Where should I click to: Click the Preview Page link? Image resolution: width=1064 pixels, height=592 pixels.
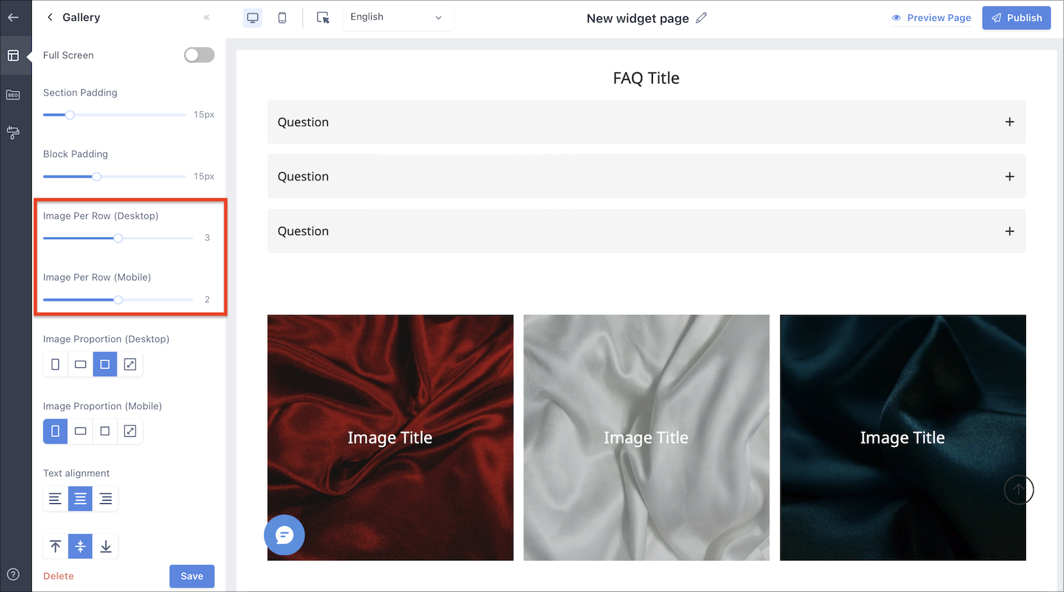931,18
